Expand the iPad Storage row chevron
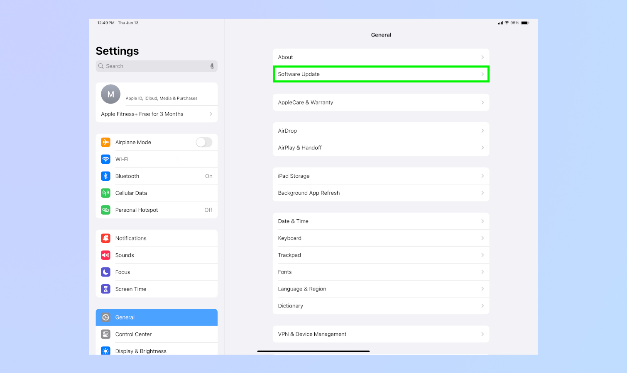 point(482,176)
